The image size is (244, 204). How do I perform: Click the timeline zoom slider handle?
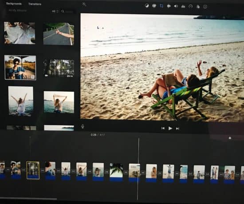tap(230, 138)
